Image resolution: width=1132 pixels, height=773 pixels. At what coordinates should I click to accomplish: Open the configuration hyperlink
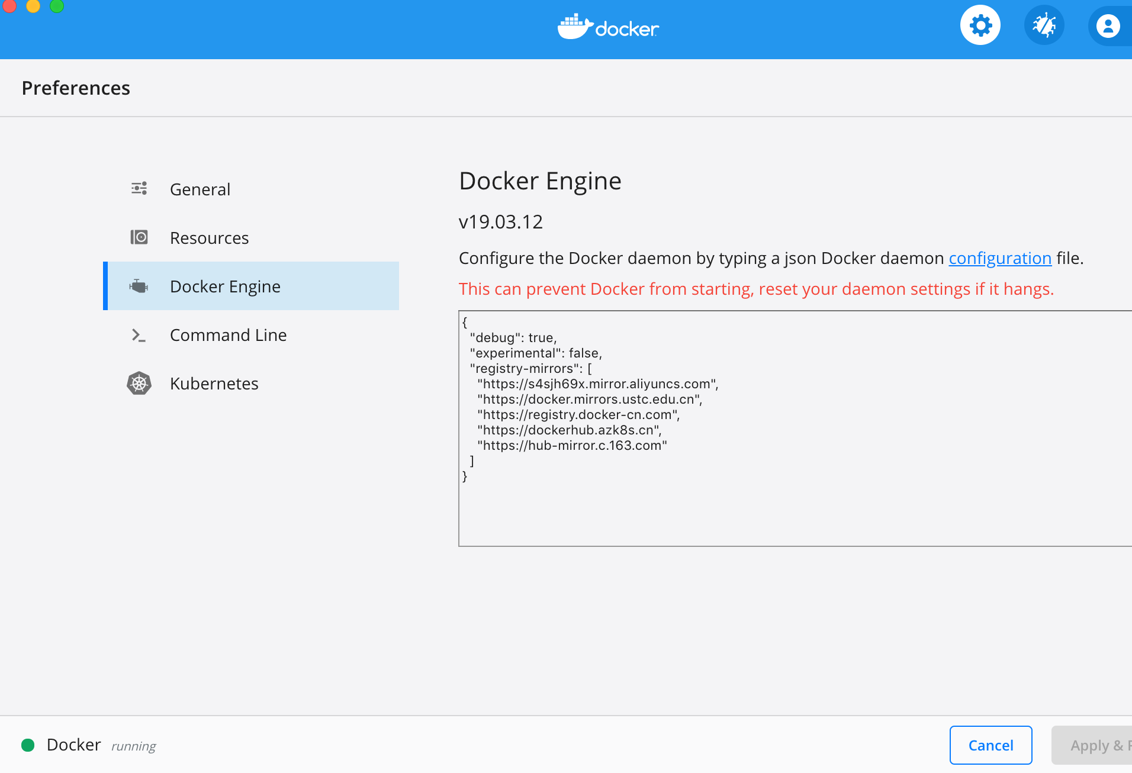click(1000, 258)
